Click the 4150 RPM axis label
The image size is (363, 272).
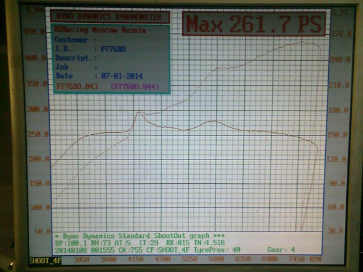(136, 260)
